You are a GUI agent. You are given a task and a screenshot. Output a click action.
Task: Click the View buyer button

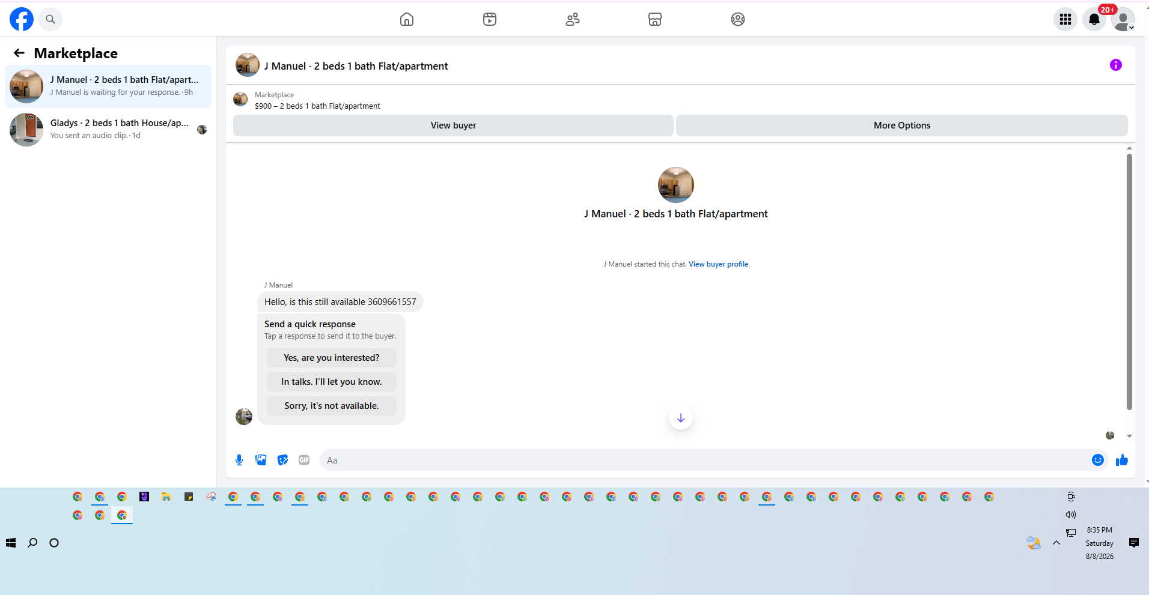(453, 125)
